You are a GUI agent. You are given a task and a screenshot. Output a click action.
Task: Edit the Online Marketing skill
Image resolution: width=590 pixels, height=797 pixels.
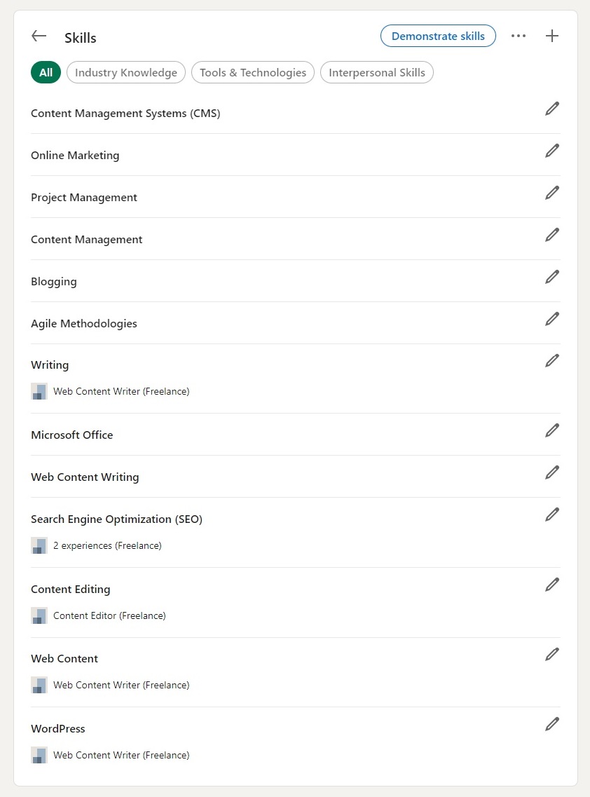552,151
